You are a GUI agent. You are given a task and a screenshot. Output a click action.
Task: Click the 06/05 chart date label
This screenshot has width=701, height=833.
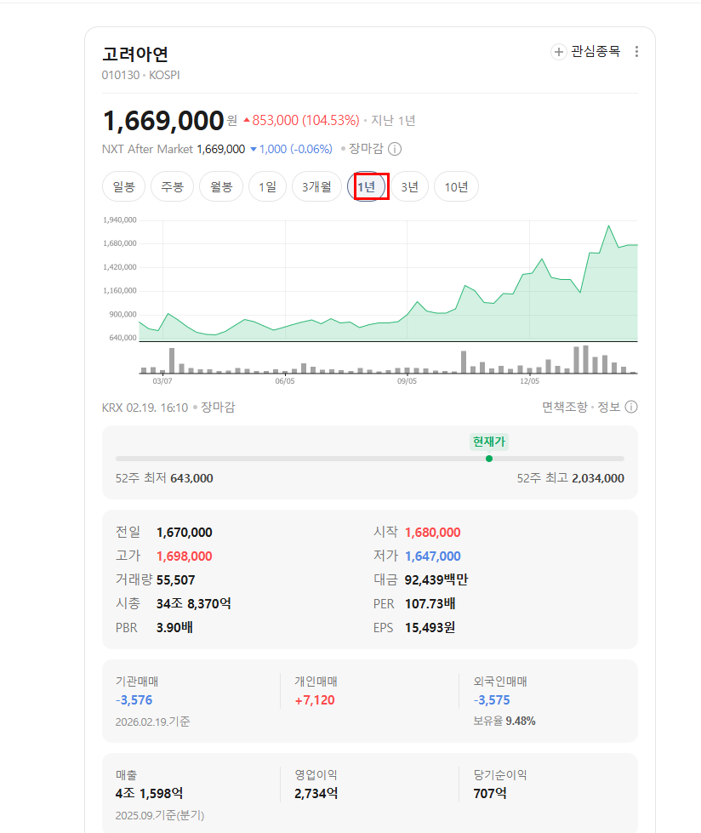click(285, 381)
